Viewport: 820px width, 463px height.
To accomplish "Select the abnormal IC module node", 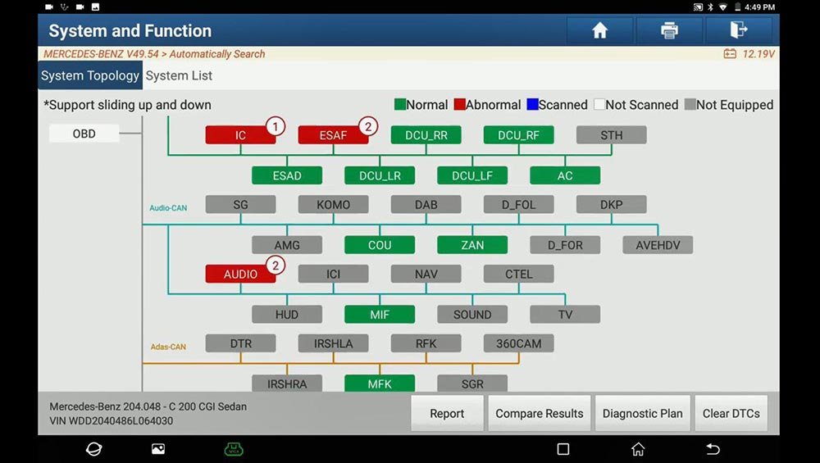I will pyautogui.click(x=240, y=135).
